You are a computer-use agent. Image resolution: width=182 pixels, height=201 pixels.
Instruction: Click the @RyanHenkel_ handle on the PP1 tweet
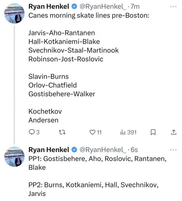102,150
